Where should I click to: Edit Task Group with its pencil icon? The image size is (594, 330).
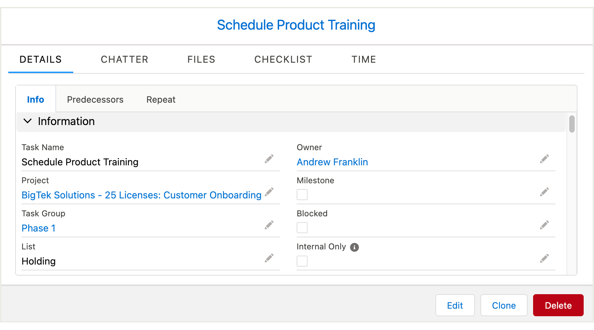coord(269,225)
